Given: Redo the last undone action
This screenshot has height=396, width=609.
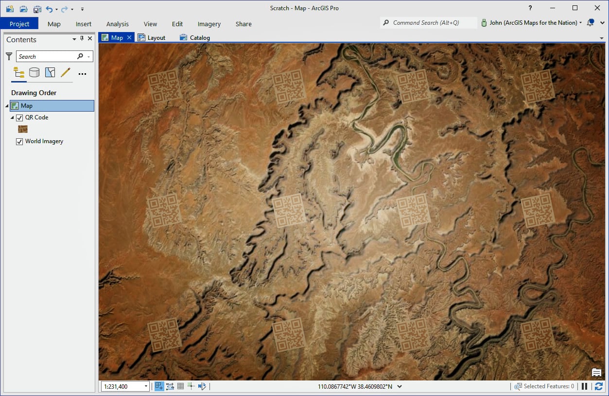Looking at the screenshot, I should [64, 9].
